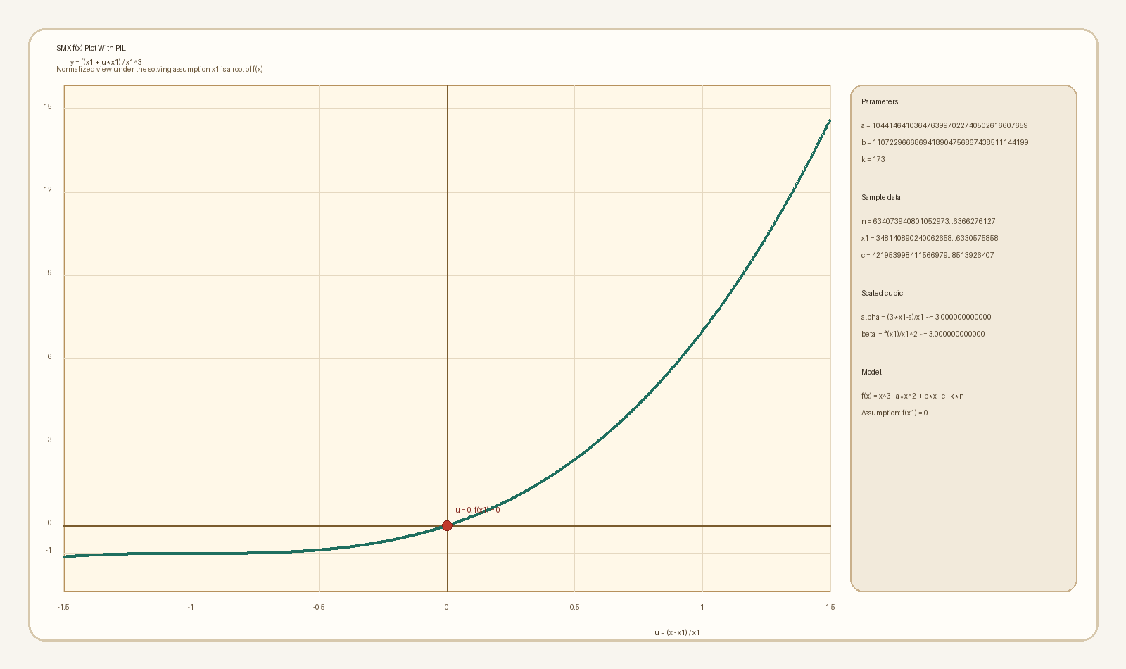Screen dimensions: 1126x669
Task: Click the value of parameter b
Action: point(950,143)
